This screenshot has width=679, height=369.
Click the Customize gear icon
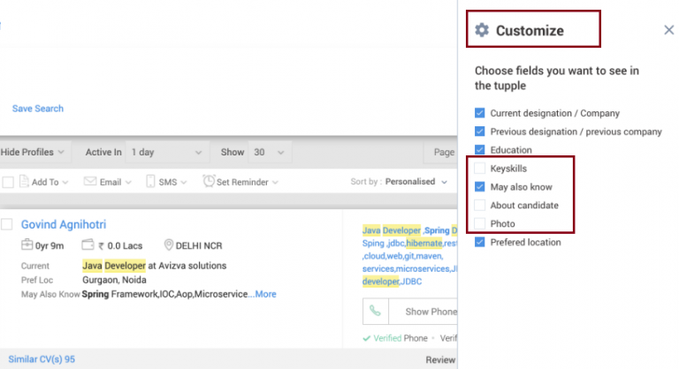tap(482, 30)
